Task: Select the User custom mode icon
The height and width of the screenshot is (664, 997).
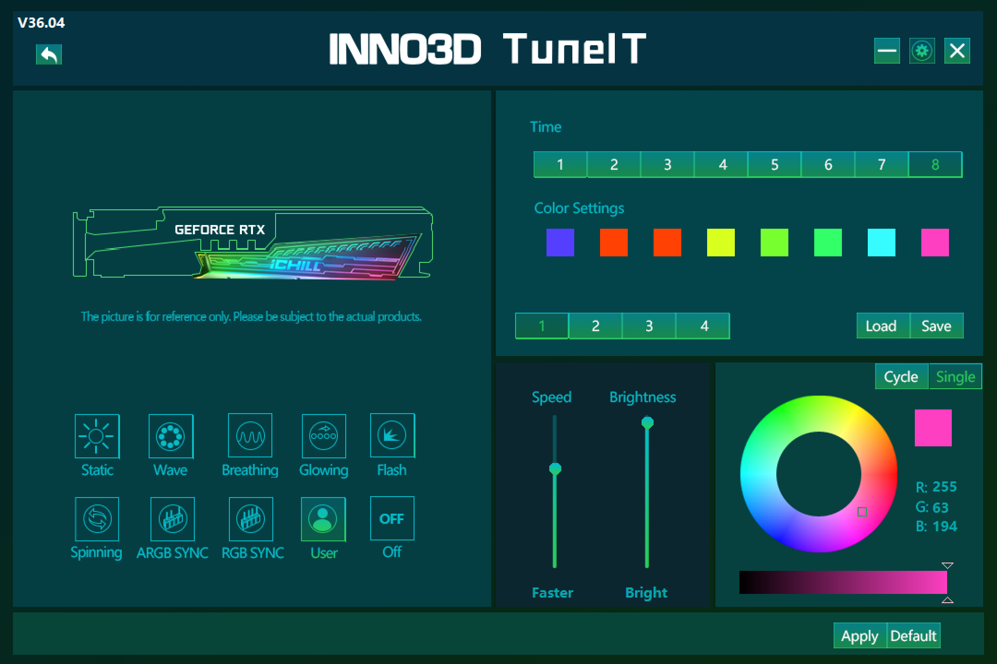Action: [x=323, y=519]
